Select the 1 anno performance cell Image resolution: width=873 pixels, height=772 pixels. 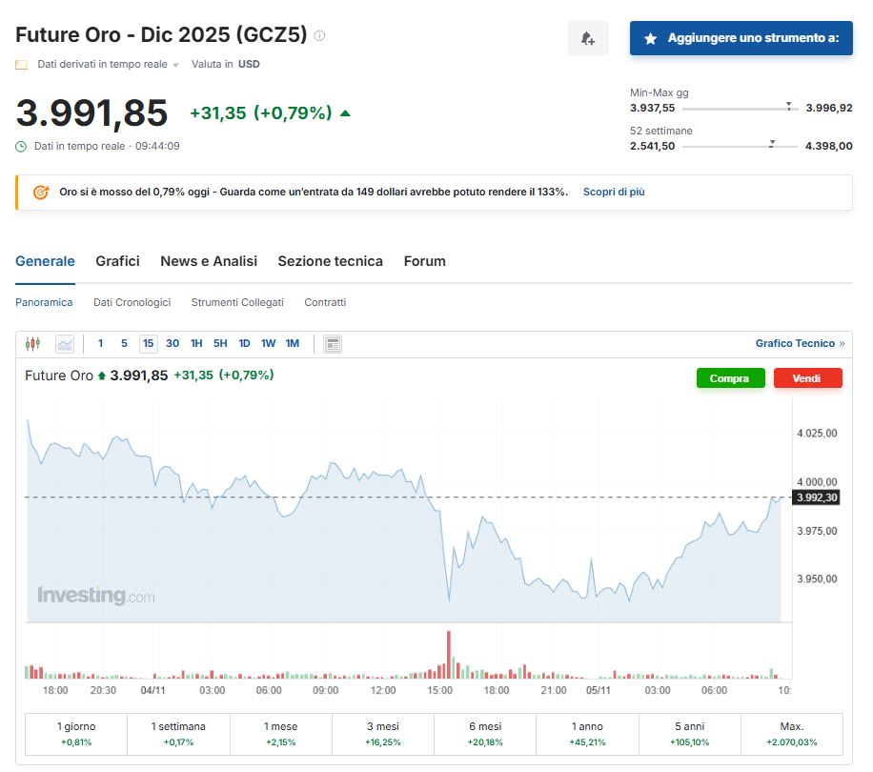pyautogui.click(x=588, y=734)
